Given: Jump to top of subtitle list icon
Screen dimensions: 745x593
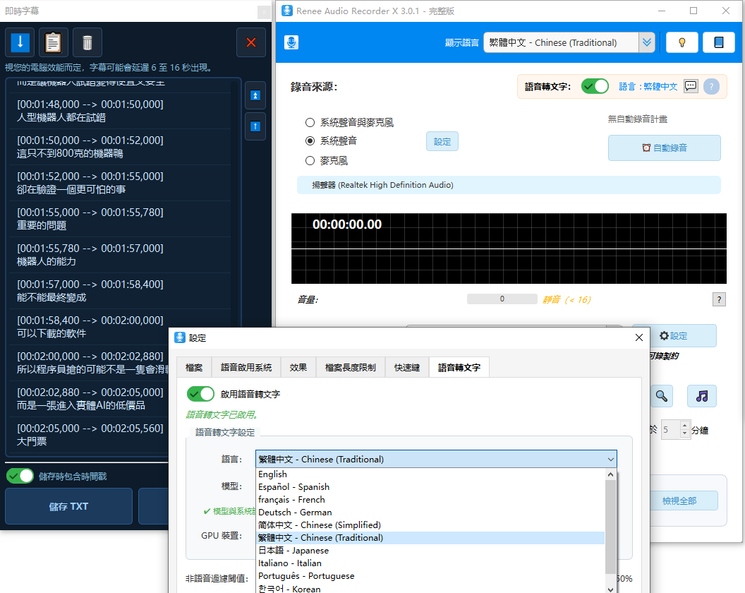Looking at the screenshot, I should point(255,95).
